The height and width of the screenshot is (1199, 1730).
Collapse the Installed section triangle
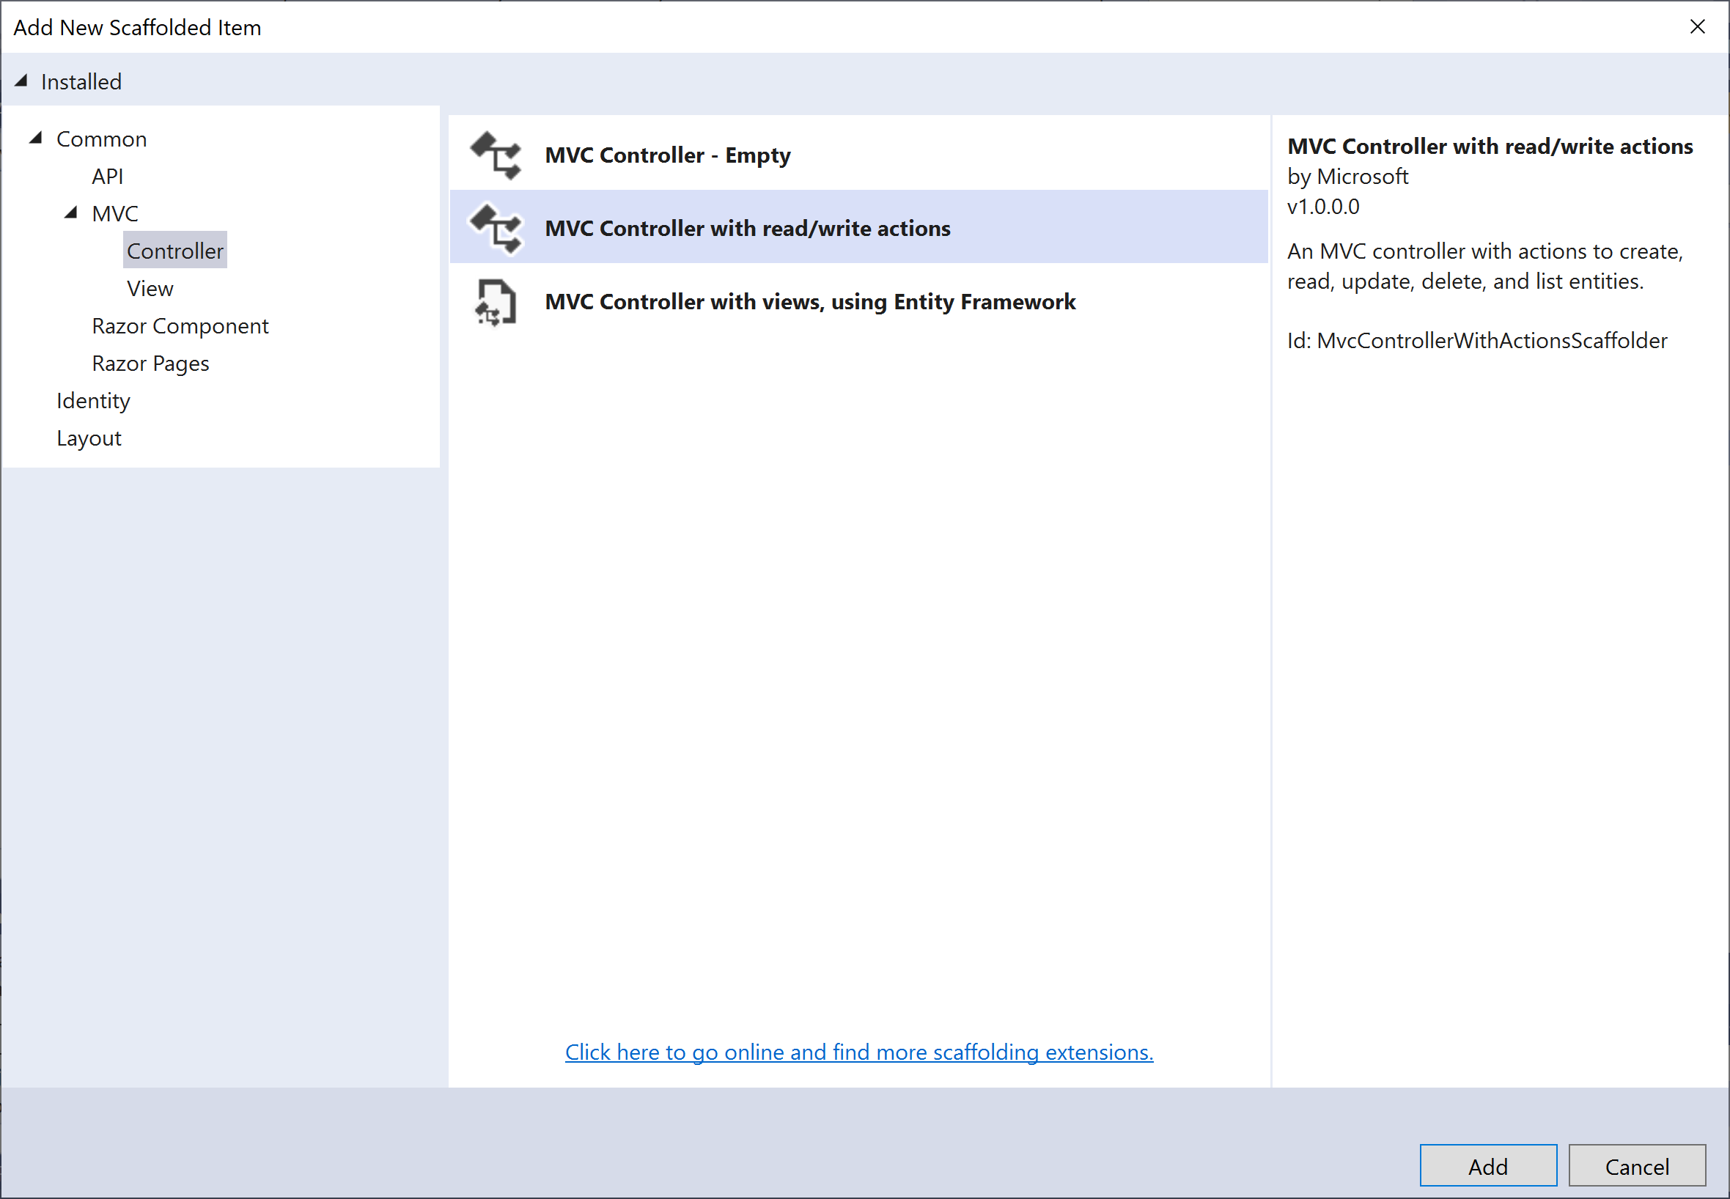point(21,81)
